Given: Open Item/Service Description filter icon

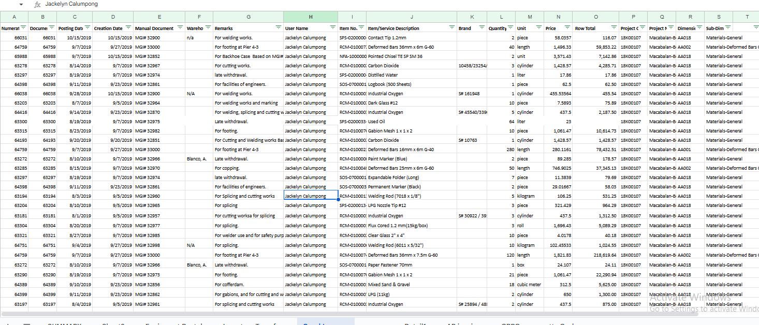Looking at the screenshot, I should [451, 27].
